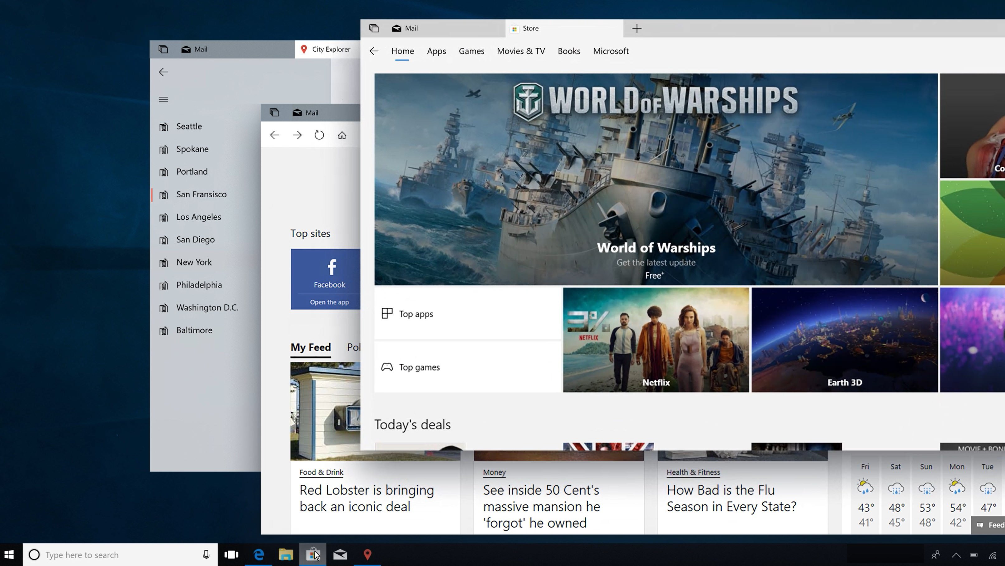Image resolution: width=1005 pixels, height=566 pixels.
Task: Click San Francisco in City Explorer list
Action: click(201, 194)
